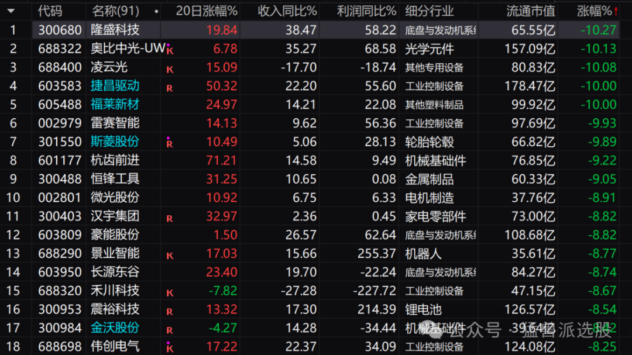The height and width of the screenshot is (355, 632).
Task: Click daily change value -9.05
Action: (x=602, y=178)
